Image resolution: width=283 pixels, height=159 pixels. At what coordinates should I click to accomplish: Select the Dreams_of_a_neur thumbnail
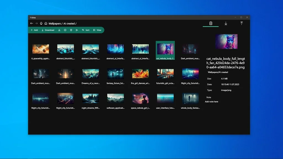click(x=90, y=73)
